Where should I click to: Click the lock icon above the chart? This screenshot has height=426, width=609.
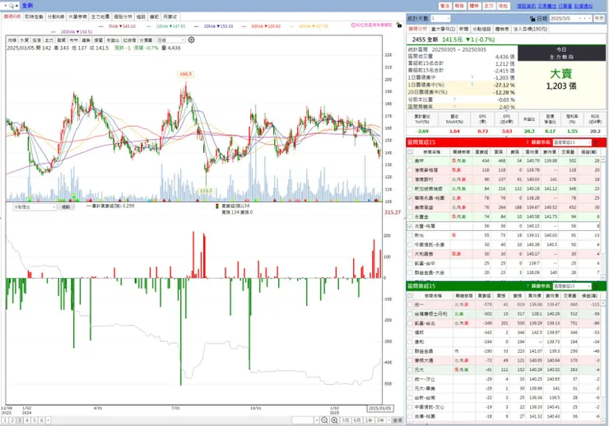coord(398,25)
